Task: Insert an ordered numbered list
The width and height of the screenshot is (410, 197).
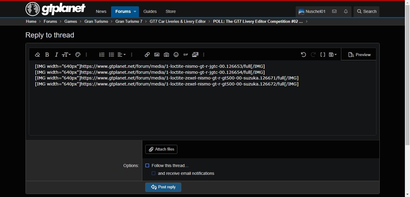Action: click(102, 55)
